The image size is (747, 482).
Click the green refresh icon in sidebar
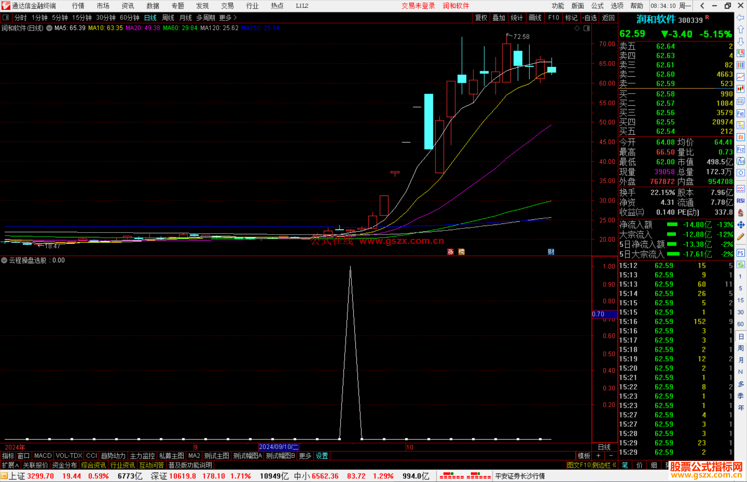[740, 265]
